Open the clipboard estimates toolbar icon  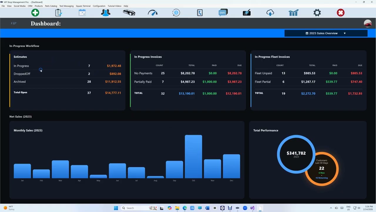[x=58, y=13]
